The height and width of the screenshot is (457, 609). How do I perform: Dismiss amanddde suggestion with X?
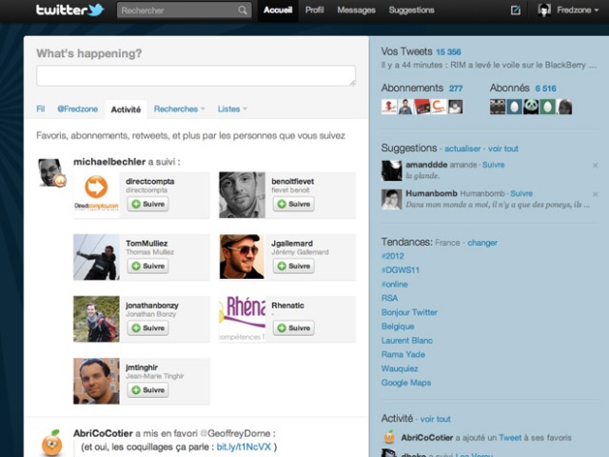595,166
